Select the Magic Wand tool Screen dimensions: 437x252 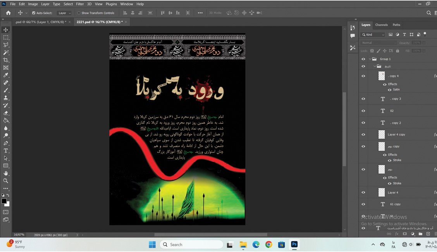(x=5, y=52)
